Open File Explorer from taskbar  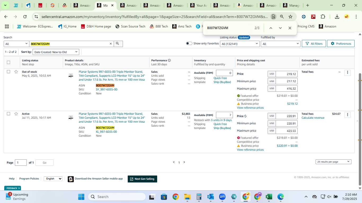[187, 197]
